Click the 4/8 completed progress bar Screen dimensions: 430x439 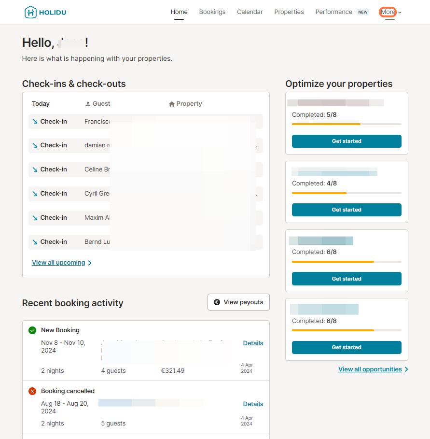[x=347, y=193]
